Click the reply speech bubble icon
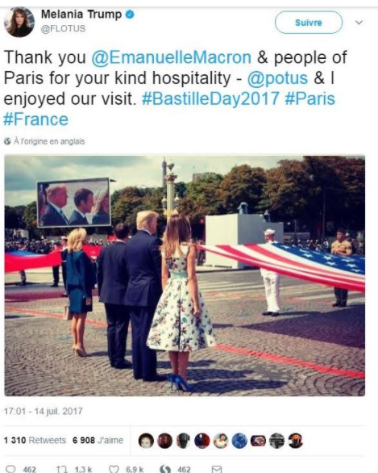 click(x=10, y=469)
